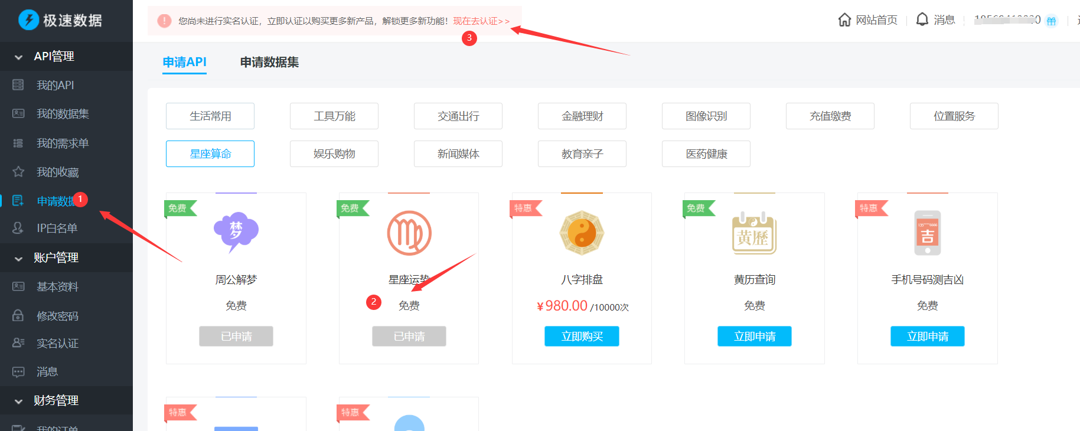The height and width of the screenshot is (431, 1080).
Task: Switch to the 申请API tab
Action: (x=184, y=62)
